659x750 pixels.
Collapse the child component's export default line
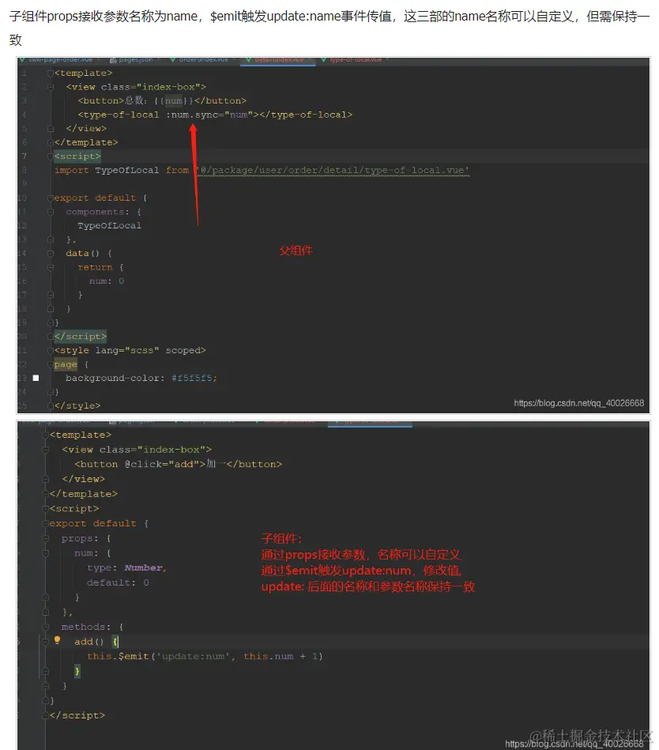point(46,524)
